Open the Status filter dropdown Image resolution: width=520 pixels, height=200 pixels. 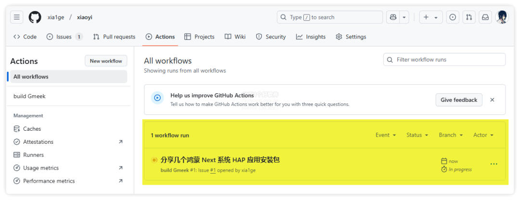click(417, 135)
